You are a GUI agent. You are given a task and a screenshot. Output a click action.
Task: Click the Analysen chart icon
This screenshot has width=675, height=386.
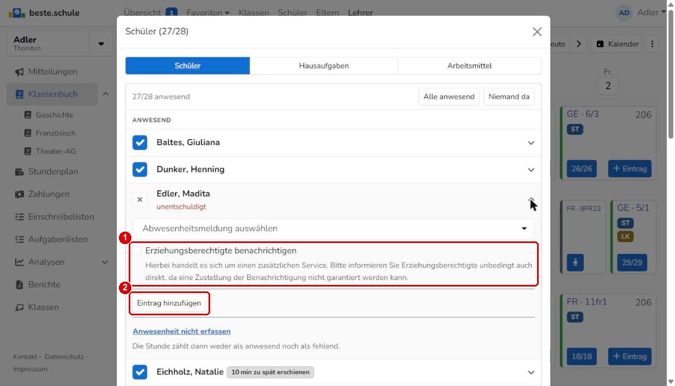(x=20, y=262)
